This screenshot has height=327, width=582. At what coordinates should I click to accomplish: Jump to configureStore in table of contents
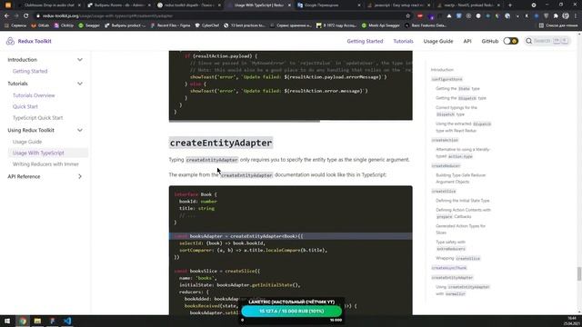(x=447, y=79)
